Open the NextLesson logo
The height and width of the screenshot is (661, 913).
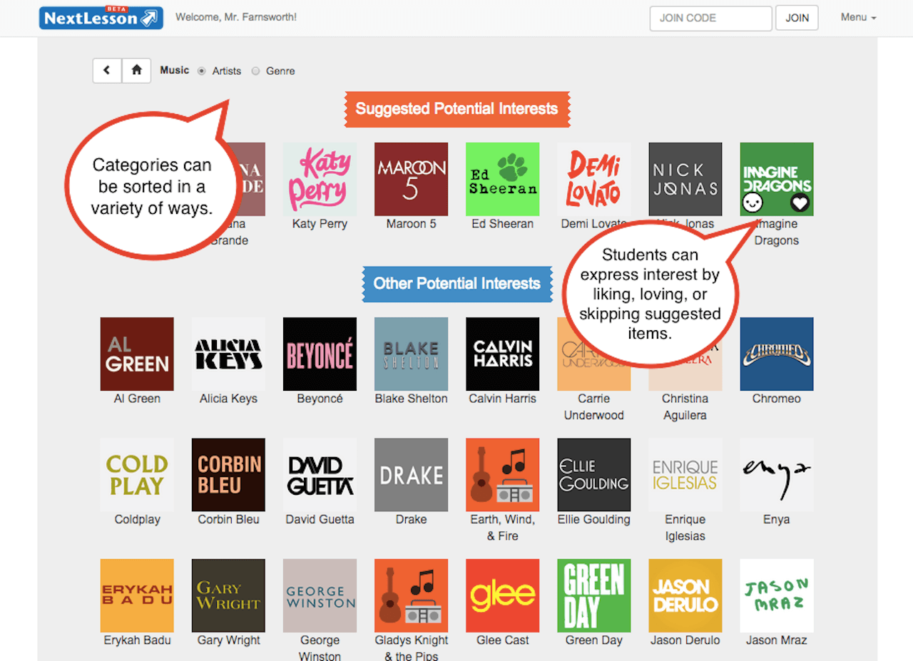tap(101, 18)
